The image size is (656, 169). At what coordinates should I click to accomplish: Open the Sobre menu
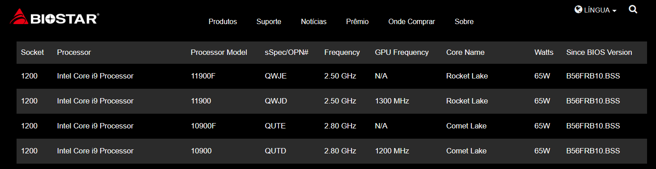464,21
